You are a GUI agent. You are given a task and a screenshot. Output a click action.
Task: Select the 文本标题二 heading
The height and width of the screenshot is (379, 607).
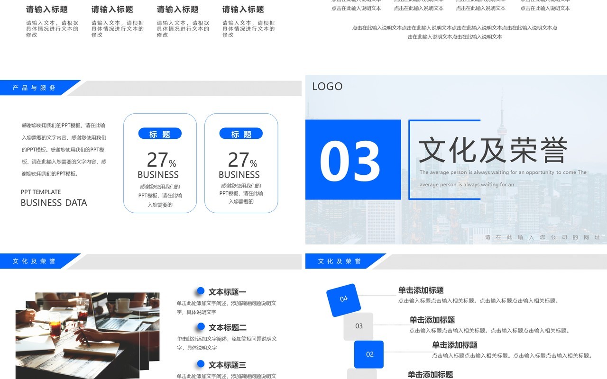point(228,327)
